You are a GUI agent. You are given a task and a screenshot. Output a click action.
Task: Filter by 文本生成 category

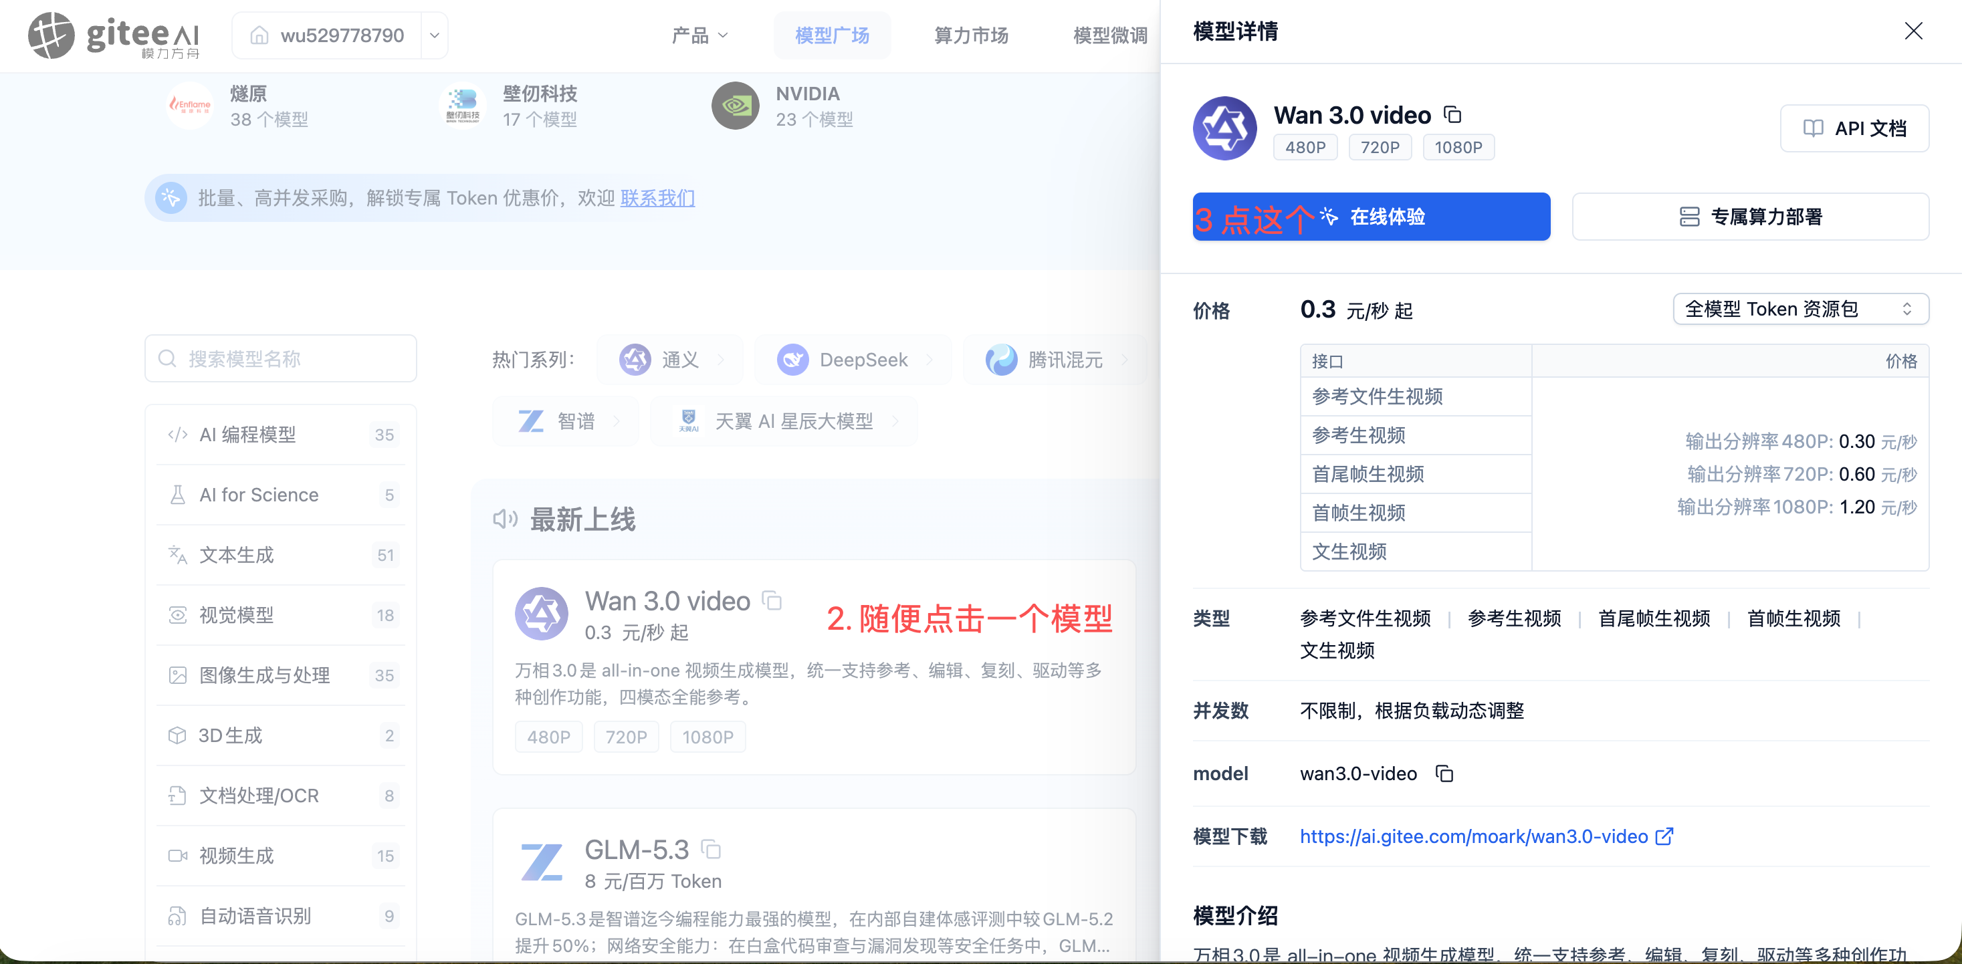(x=280, y=555)
